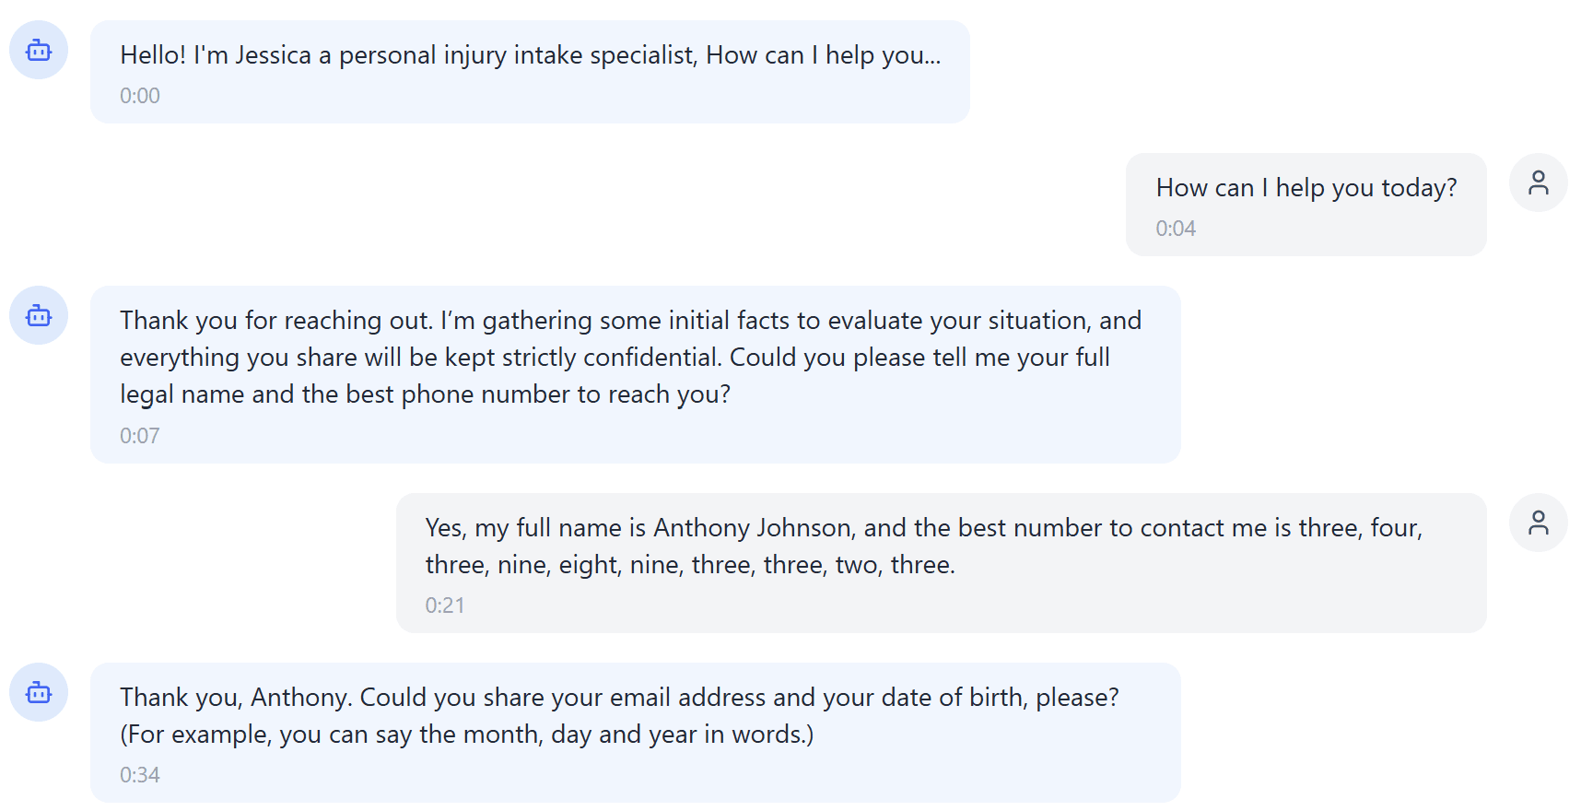
Task: Click the truncated greeting text ending in ellipsis
Action: tap(529, 54)
